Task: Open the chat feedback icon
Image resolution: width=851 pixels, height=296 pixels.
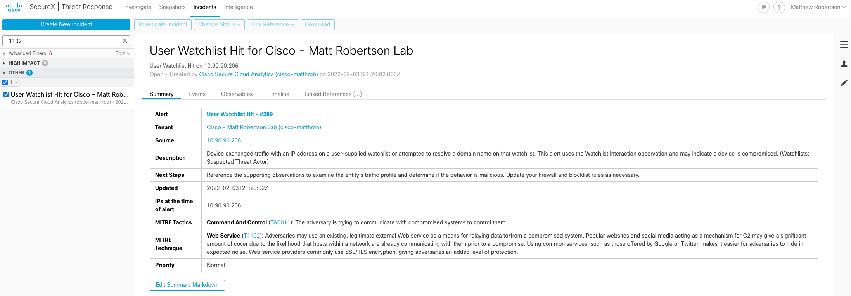Action: coord(764,7)
